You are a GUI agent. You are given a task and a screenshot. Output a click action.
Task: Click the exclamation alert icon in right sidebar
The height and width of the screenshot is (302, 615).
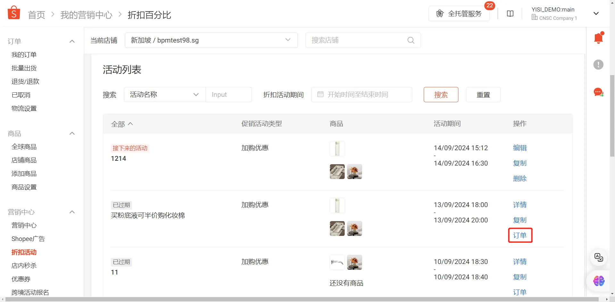coord(598,65)
